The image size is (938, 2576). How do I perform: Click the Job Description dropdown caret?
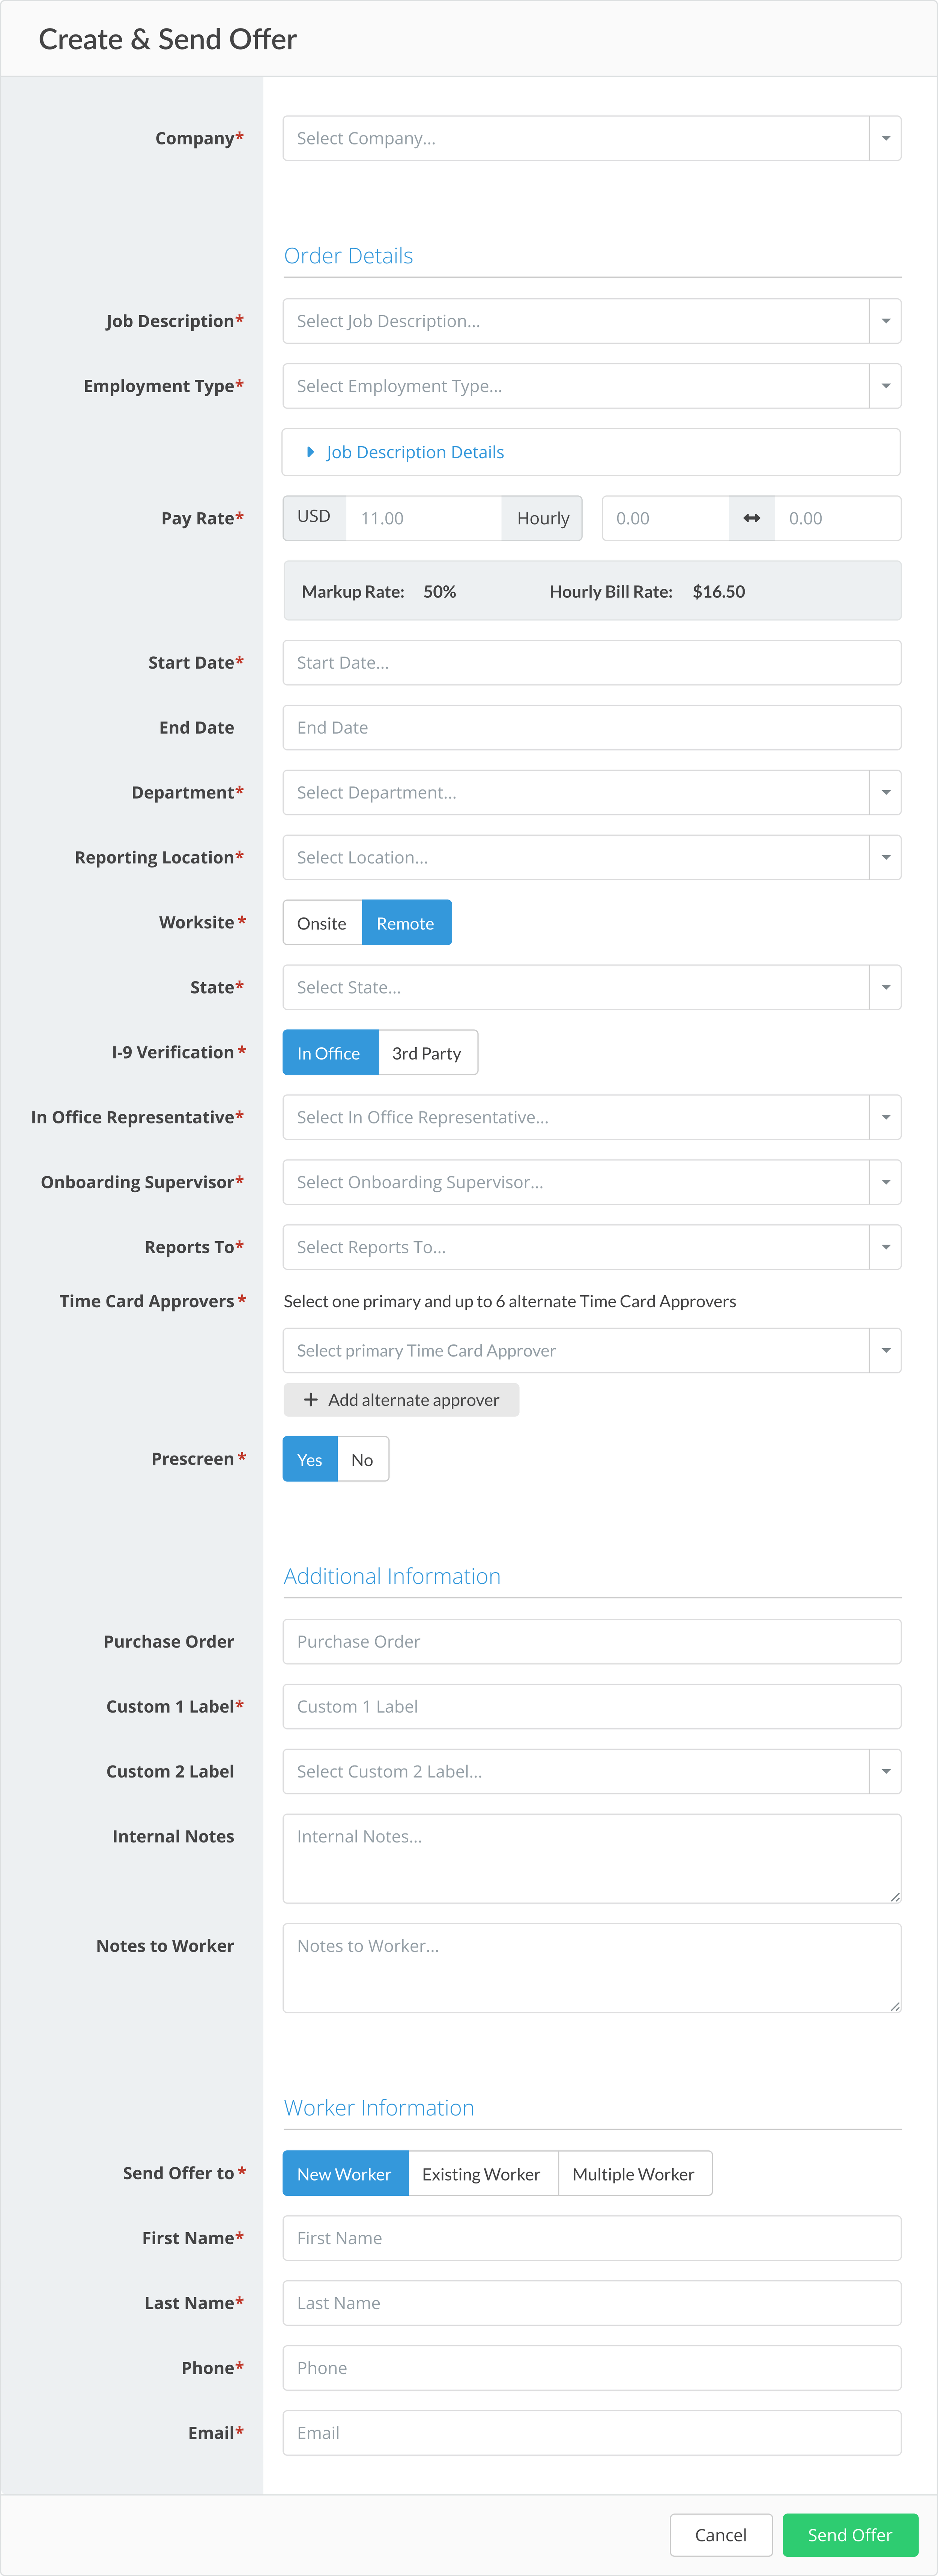(885, 321)
